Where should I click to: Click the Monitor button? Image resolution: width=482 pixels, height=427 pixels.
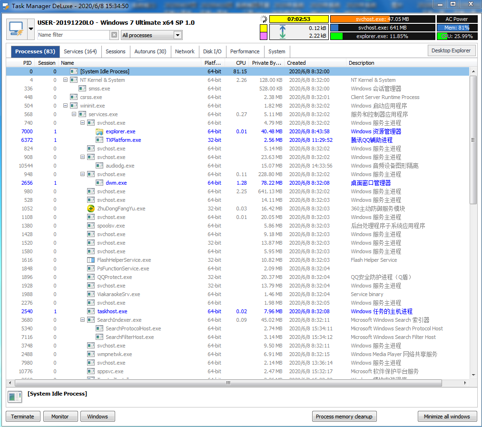click(x=60, y=417)
